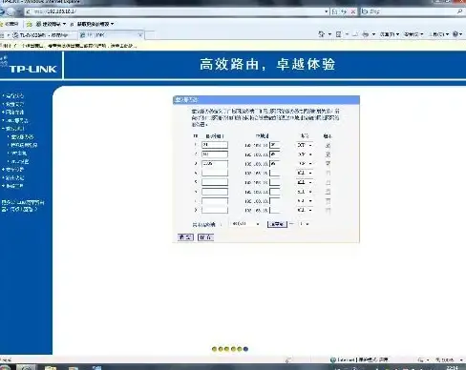Open the Get More Add-ons favorites bar item

92,24
